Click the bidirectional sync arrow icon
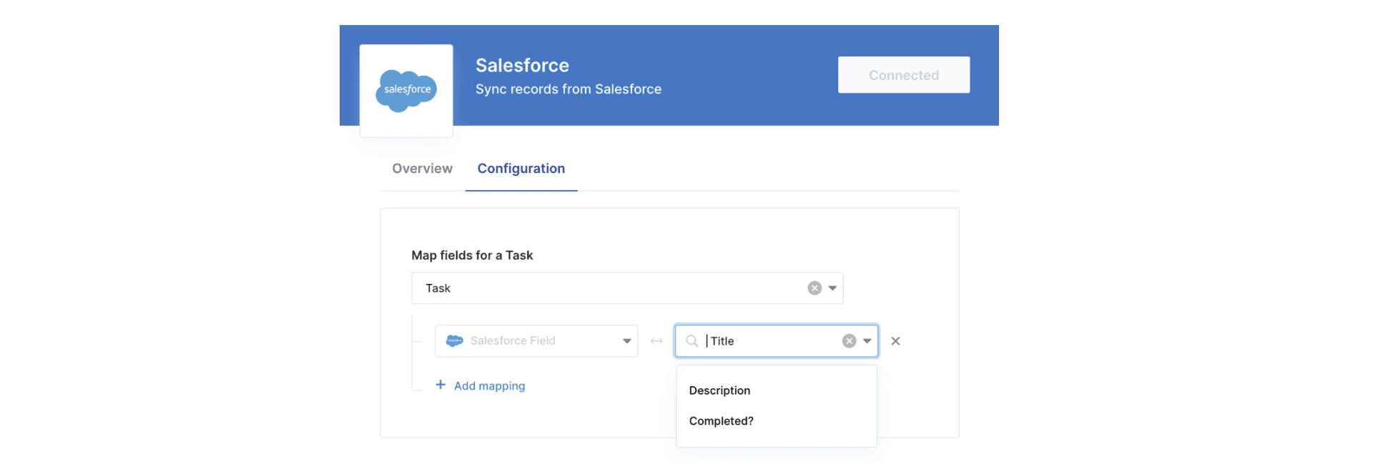Screen dimensions: 1393x472 [x=656, y=341]
